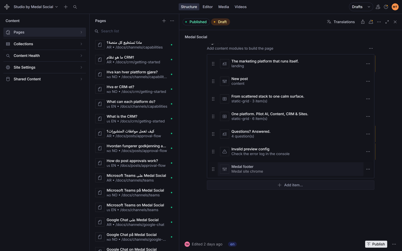Click the 'en' language badge
The height and width of the screenshot is (251, 402).
coord(232,244)
